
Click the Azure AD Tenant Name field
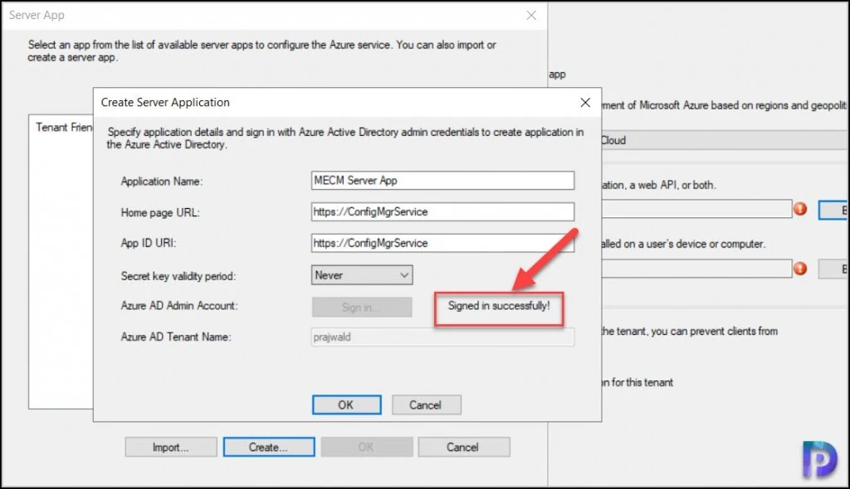(442, 336)
